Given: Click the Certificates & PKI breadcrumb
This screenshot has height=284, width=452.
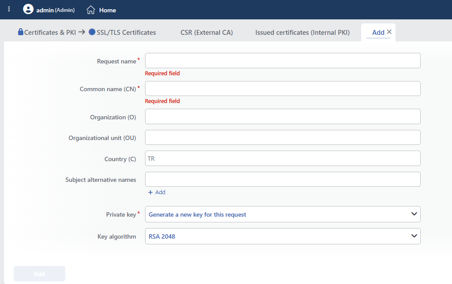Looking at the screenshot, I should [x=50, y=33].
